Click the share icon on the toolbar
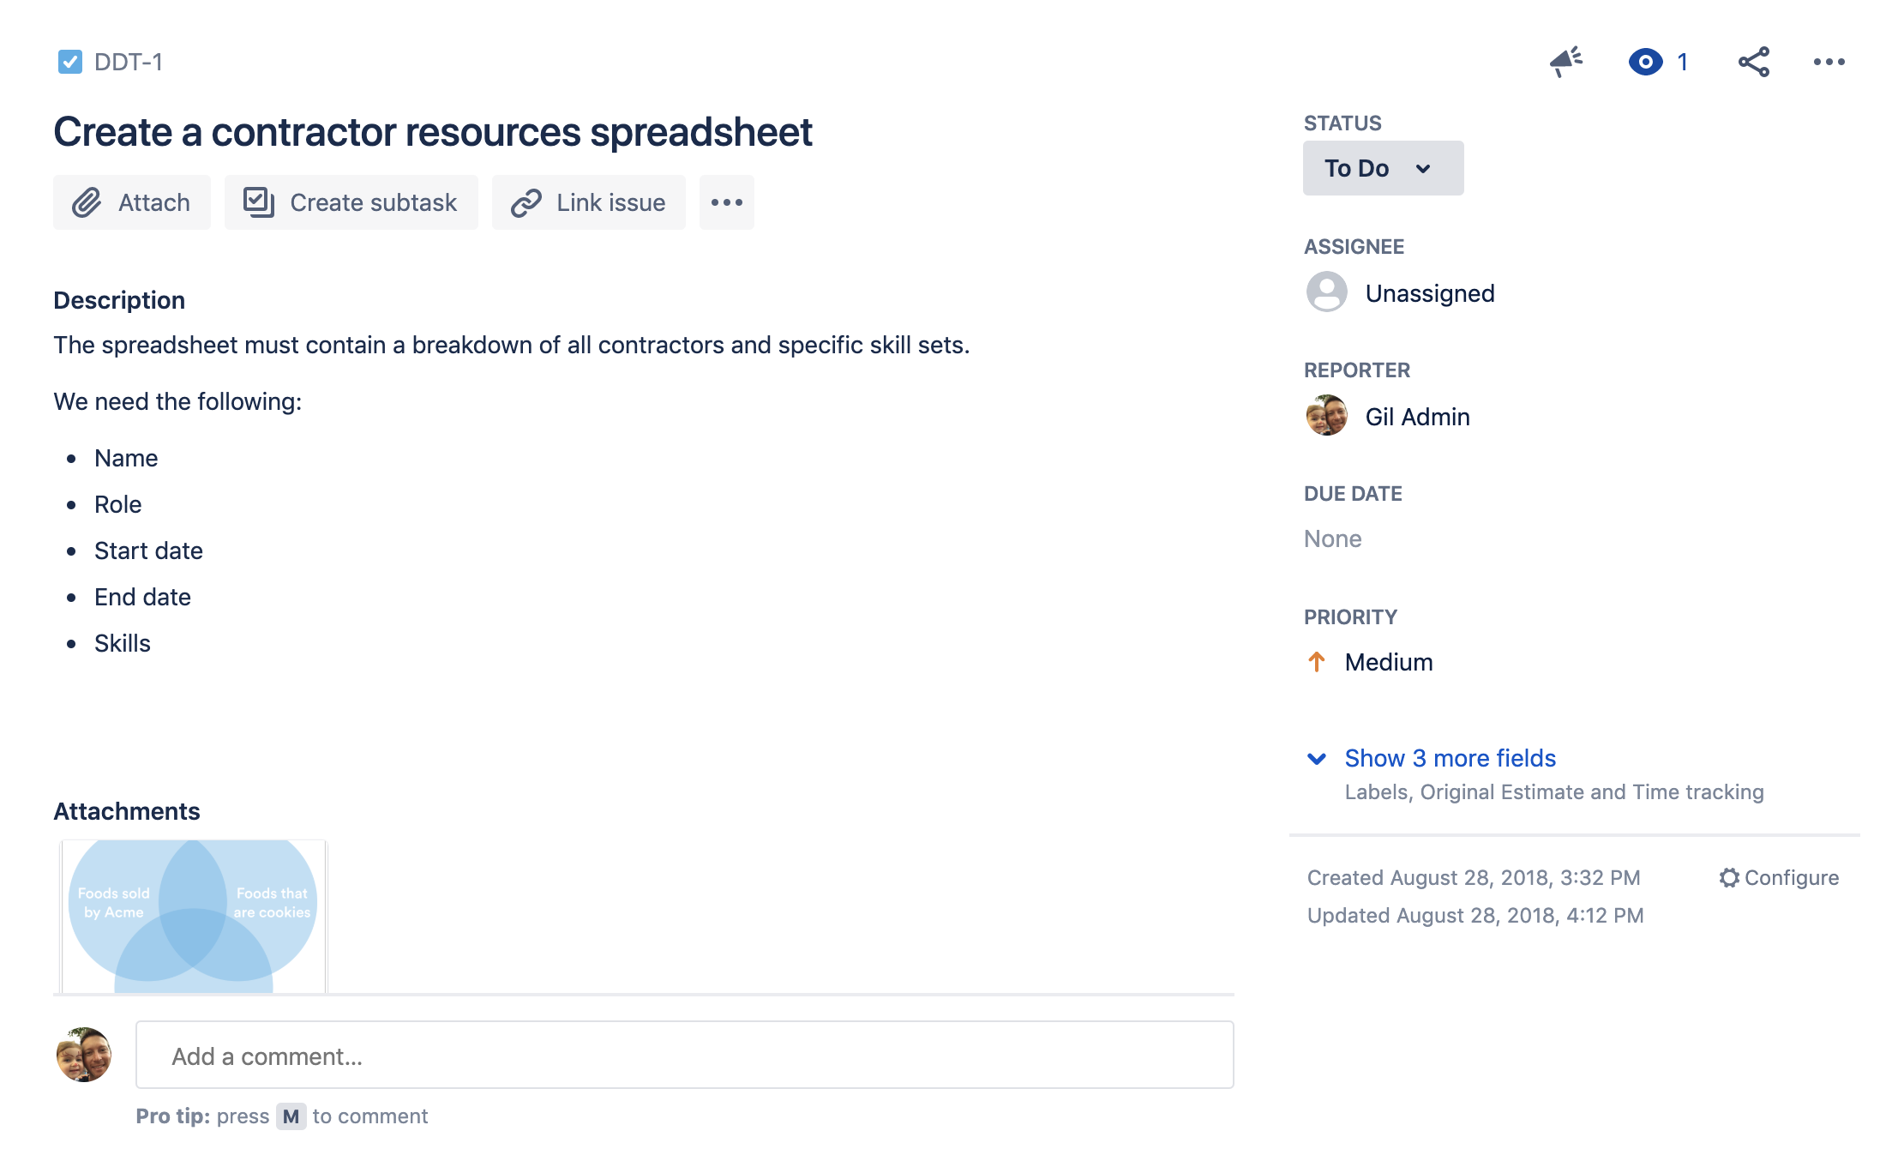This screenshot has width=1886, height=1149. (1754, 61)
